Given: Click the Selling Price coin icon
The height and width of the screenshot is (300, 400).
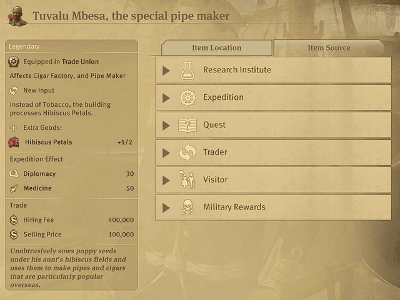Looking at the screenshot, I should tap(14, 235).
